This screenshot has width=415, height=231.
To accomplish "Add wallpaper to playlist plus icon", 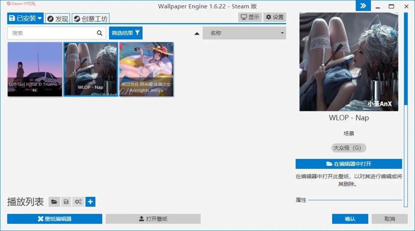I will [90, 202].
